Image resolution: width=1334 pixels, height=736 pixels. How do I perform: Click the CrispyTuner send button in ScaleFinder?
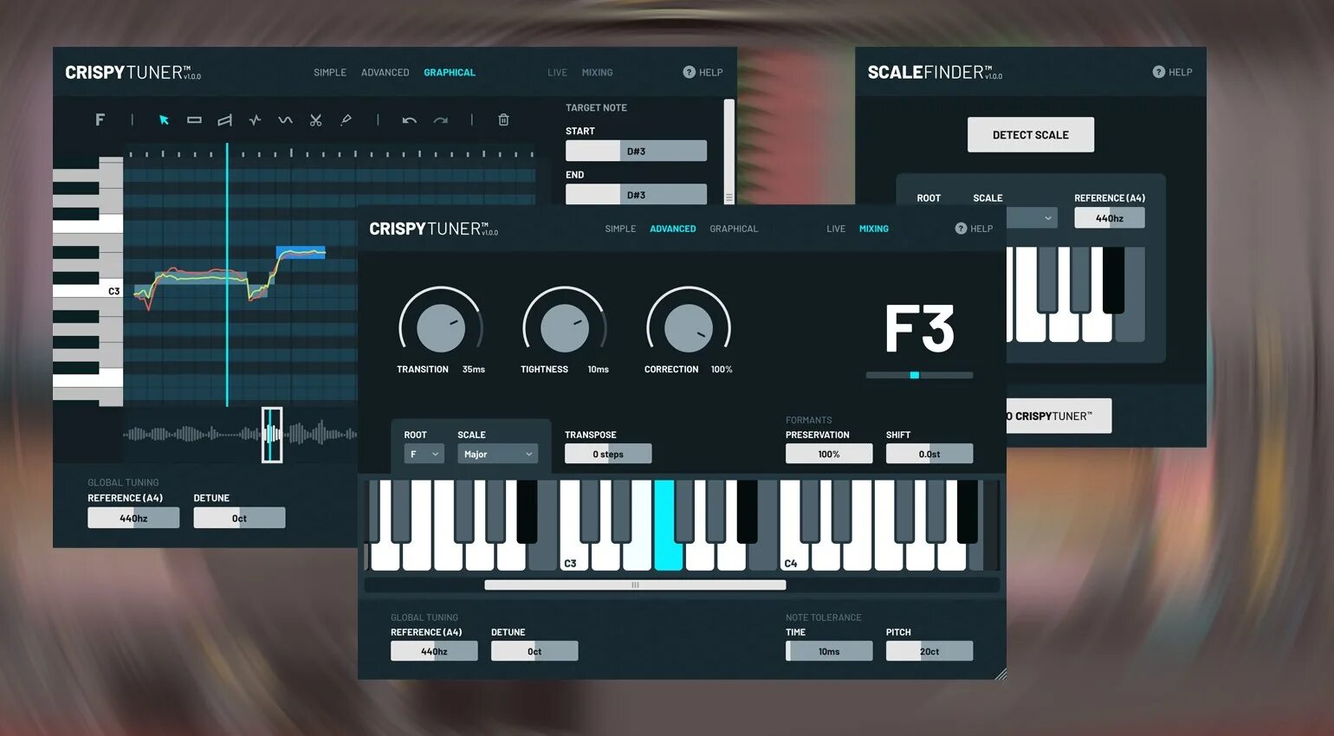(1059, 416)
